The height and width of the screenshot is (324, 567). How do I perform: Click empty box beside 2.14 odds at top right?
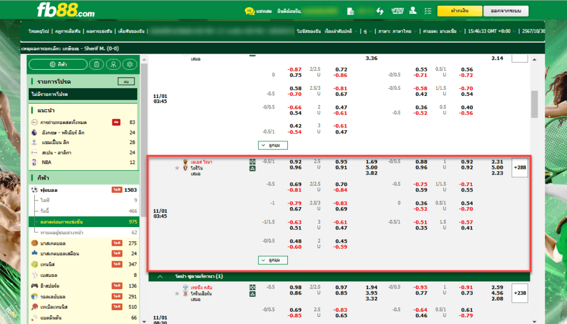[519, 58]
